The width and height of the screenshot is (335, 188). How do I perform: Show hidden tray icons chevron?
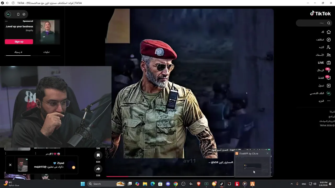click(x=292, y=184)
